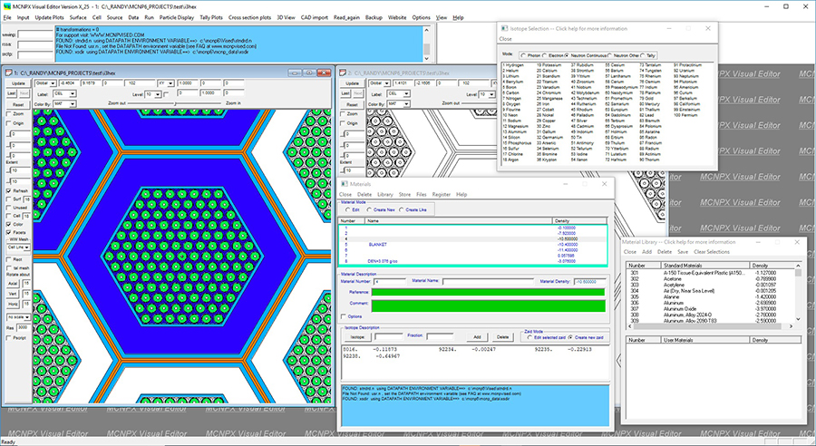Click the green Comment field in Materials
816x446 pixels.
tap(488, 305)
